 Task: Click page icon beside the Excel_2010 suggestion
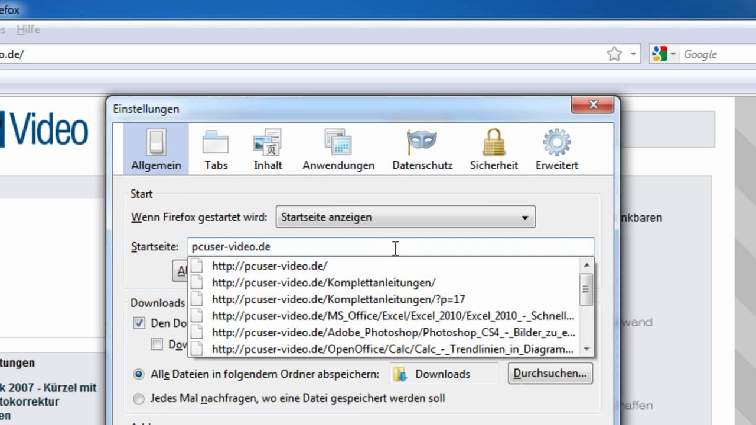tap(197, 316)
